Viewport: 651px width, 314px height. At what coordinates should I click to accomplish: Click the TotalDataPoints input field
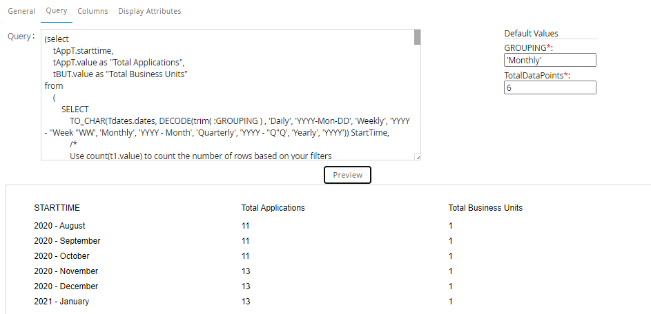coord(550,87)
